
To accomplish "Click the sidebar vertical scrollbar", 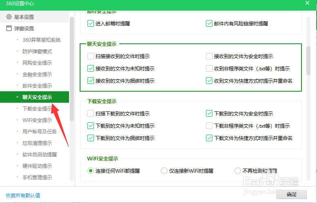I will (71, 69).
